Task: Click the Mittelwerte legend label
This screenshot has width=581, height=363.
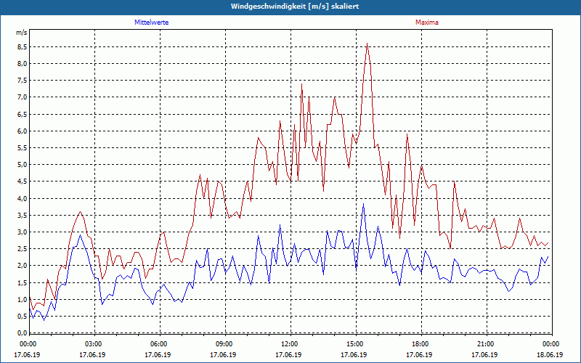Action: coord(152,23)
